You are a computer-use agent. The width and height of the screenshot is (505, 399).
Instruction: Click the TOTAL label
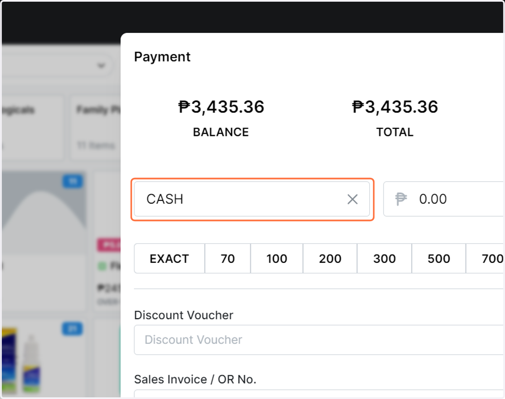395,132
